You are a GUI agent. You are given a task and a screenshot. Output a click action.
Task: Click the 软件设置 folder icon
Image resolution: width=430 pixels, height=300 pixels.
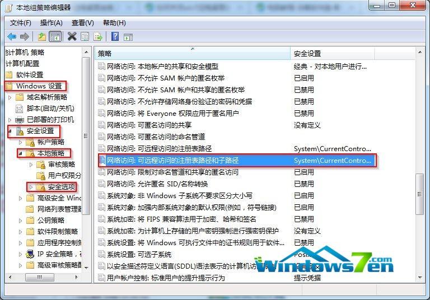click(9, 74)
